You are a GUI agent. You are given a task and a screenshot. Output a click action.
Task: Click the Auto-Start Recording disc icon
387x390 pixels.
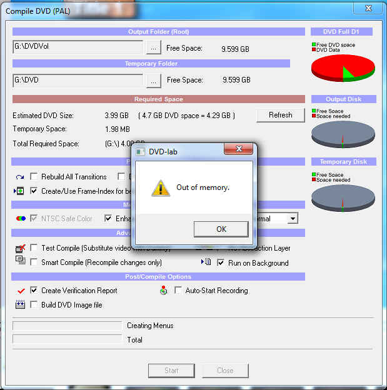click(164, 290)
